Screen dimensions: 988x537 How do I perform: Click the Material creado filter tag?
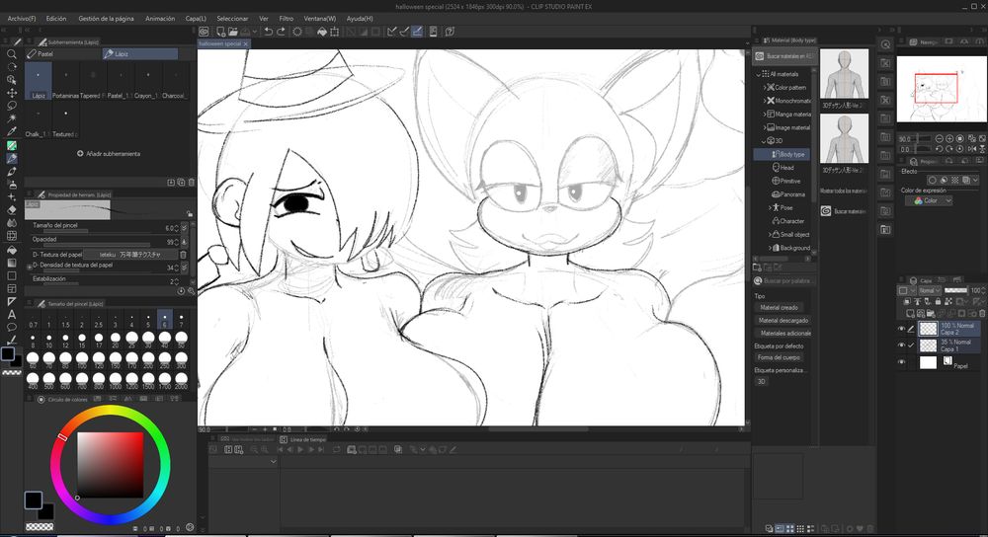[x=779, y=308]
